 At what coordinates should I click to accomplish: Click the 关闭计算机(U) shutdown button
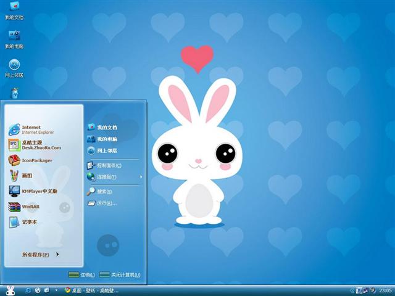pyautogui.click(x=120, y=274)
